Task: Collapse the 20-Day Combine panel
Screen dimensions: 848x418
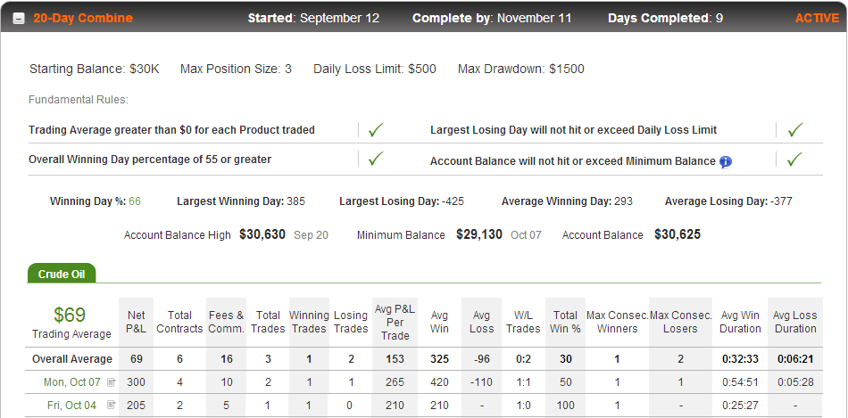Action: tap(19, 19)
